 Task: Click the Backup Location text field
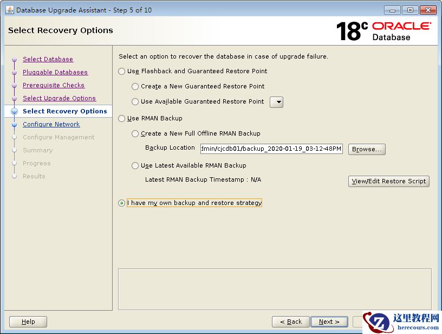pos(271,149)
